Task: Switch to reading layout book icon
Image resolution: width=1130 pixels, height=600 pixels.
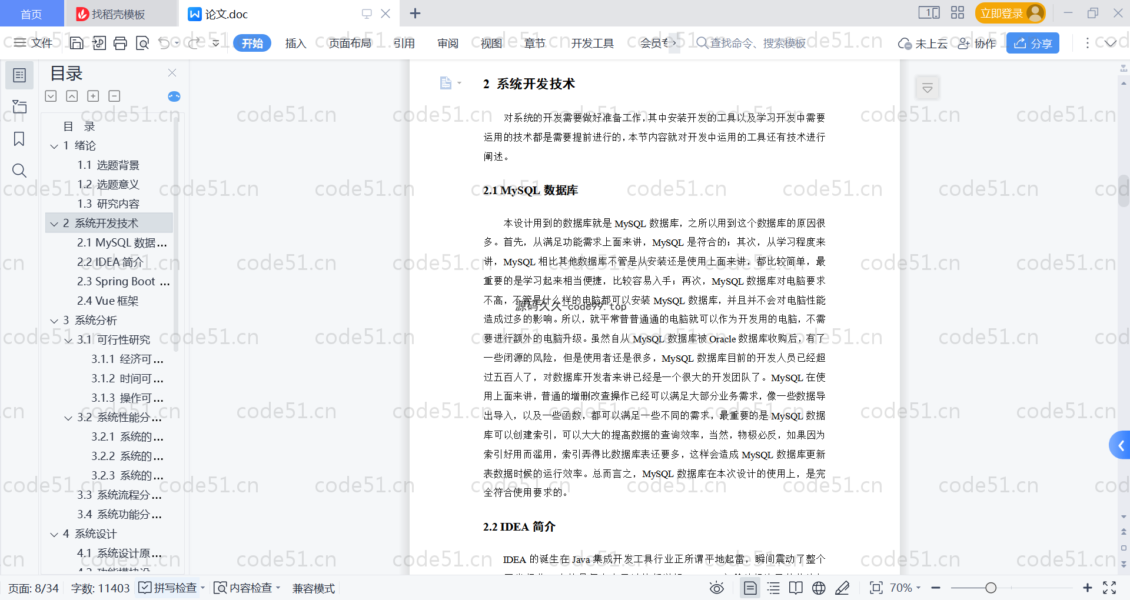Action: coord(796,588)
